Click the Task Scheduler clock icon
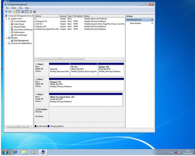Screen dimensions: 195x156 pos(12,21)
